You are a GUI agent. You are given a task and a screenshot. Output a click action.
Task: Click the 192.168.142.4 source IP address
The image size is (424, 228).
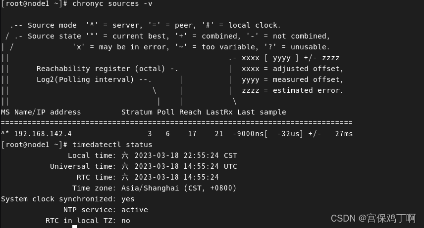pos(43,134)
